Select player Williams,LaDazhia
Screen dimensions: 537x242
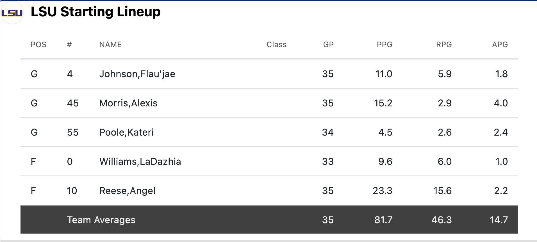pos(140,161)
